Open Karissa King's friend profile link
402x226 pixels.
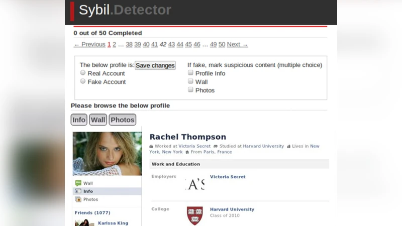point(113,223)
